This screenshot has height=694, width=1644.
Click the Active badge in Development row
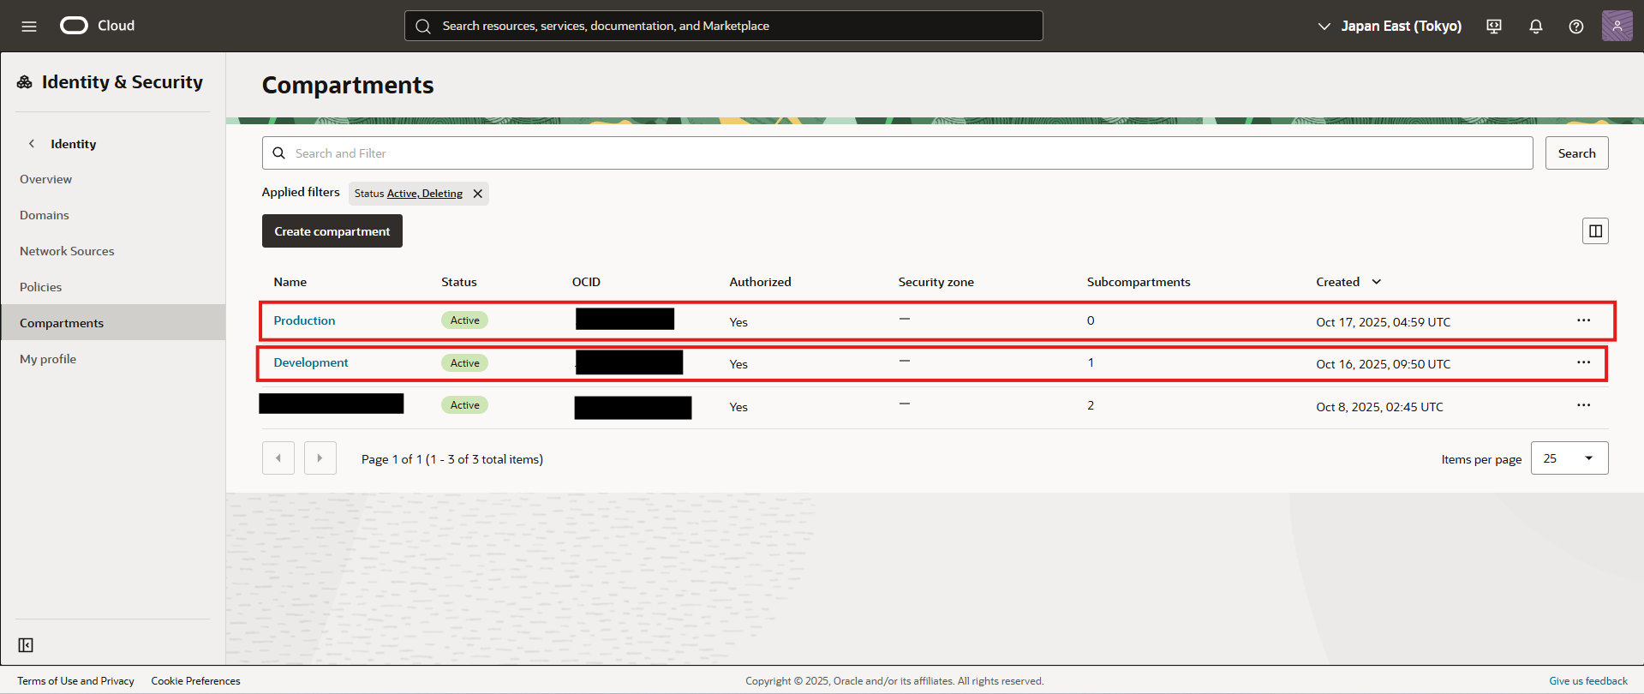pos(464,363)
